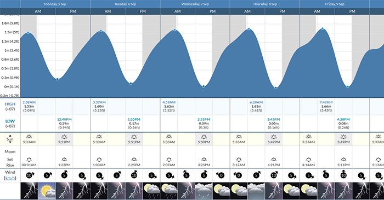The image size is (384, 200).
Task: Click Tuesday's high tide point on chart
Action: [101, 31]
